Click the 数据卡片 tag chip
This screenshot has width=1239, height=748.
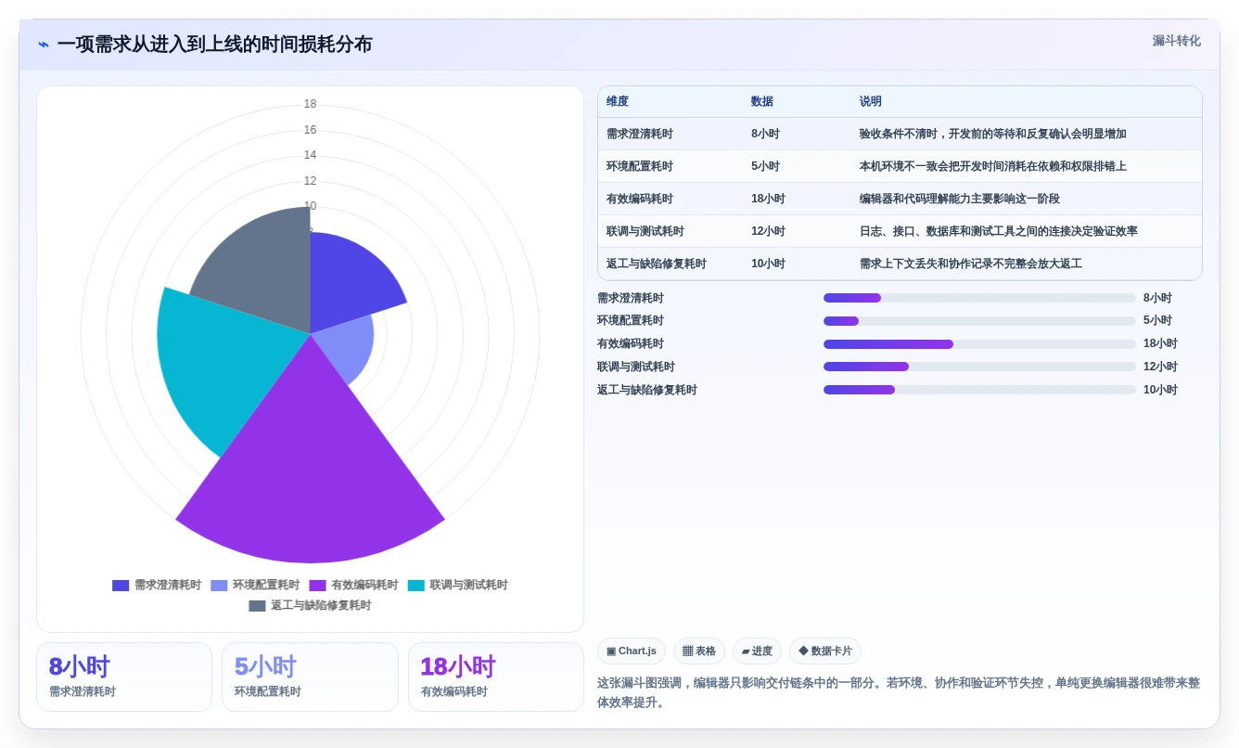coord(825,651)
